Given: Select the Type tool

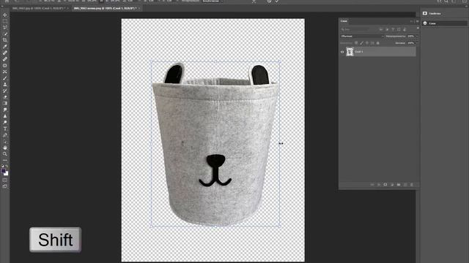Looking at the screenshot, I should 5,129.
